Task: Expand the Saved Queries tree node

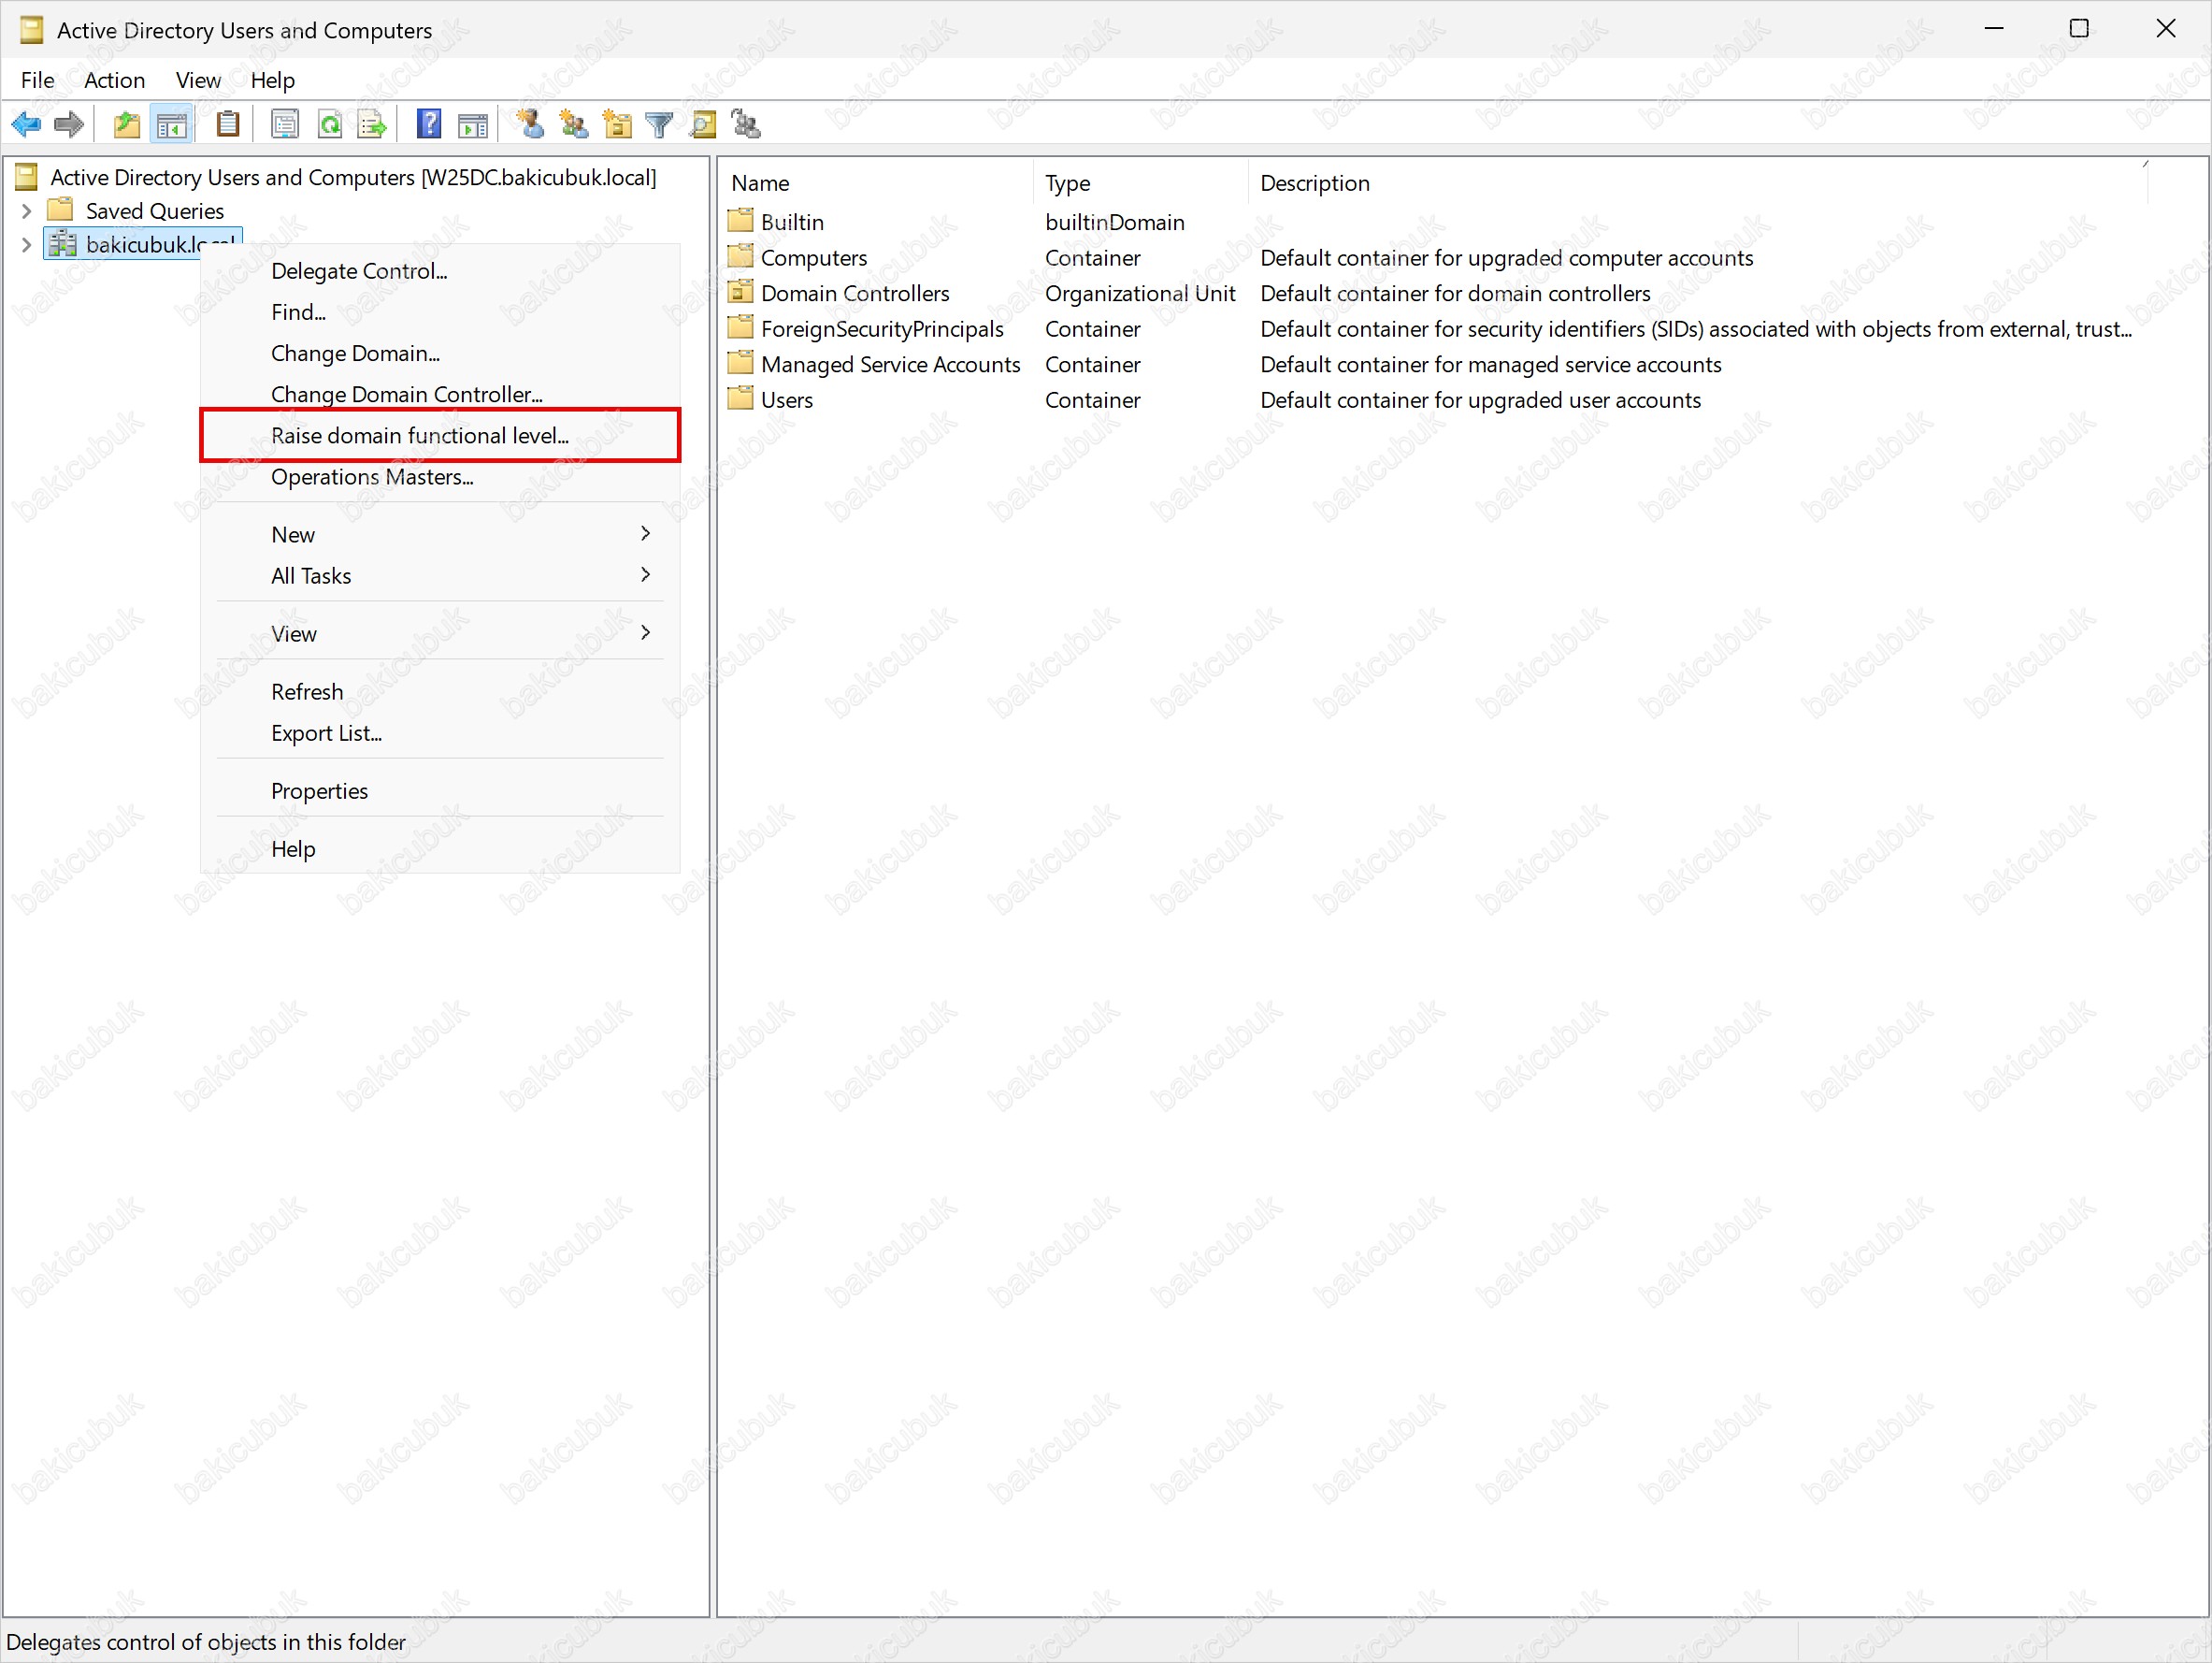Action: tap(27, 211)
